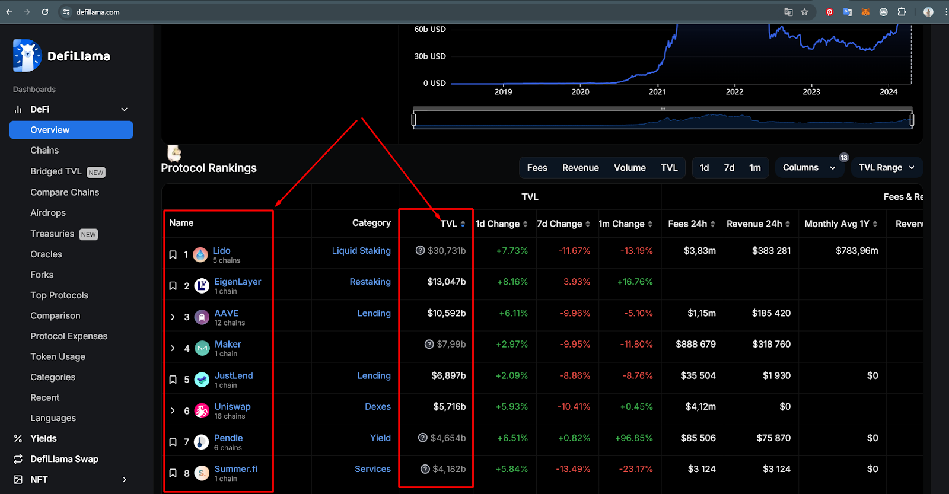Click the Uniswap unicorn logo
This screenshot has width=949, height=494.
pos(202,410)
